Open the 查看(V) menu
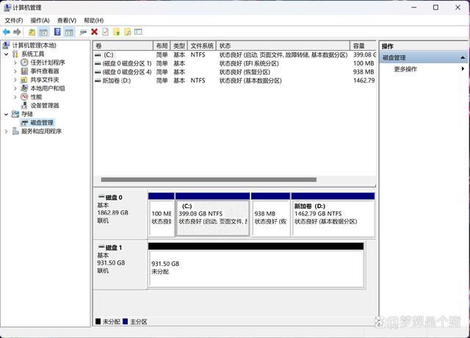This screenshot has width=470, height=338. [x=67, y=21]
